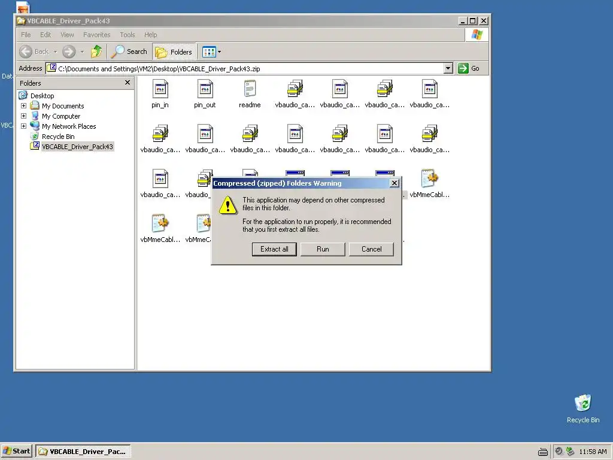Select the pin_out file icon
Image resolution: width=613 pixels, height=460 pixels.
205,89
